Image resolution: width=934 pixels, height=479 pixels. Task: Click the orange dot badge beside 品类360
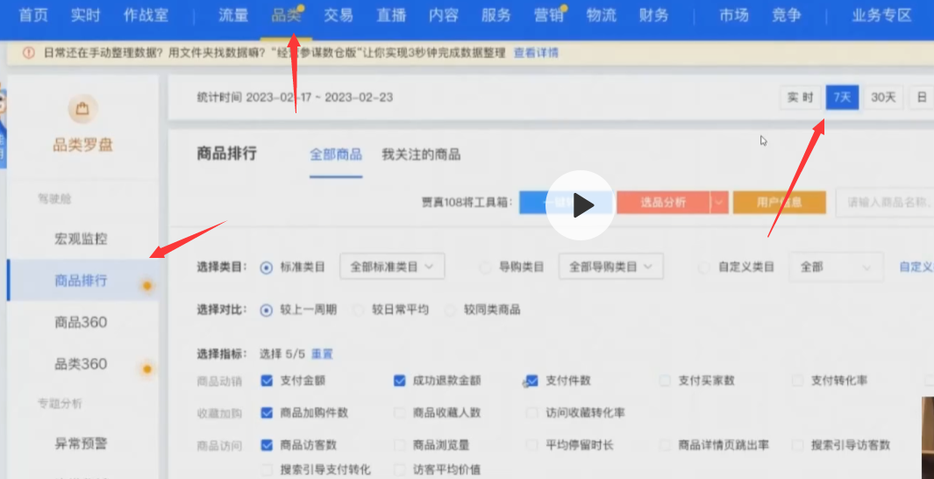coord(146,368)
